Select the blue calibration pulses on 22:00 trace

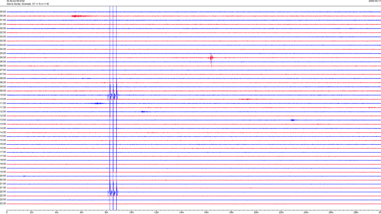click(x=113, y=192)
